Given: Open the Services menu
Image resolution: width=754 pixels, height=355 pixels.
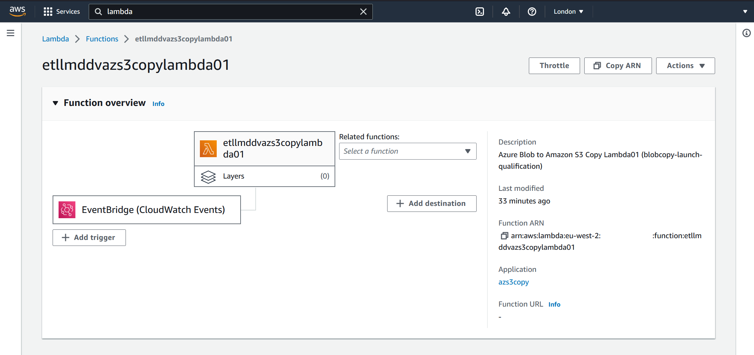Looking at the screenshot, I should coord(62,11).
